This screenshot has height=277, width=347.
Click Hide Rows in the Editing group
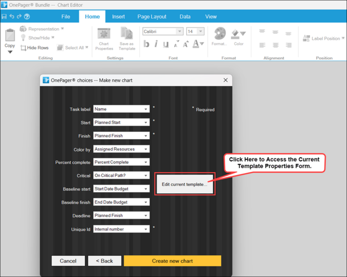click(35, 48)
